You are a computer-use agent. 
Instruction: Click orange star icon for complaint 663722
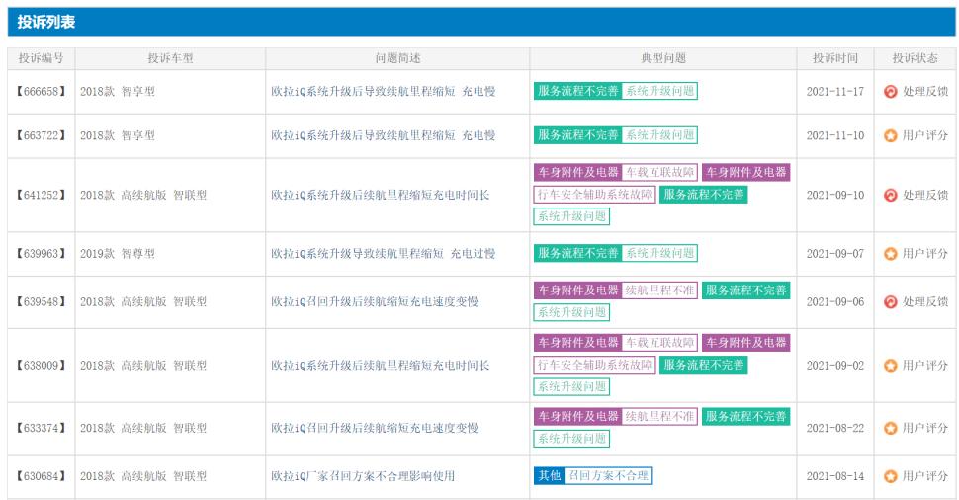pyautogui.click(x=890, y=135)
